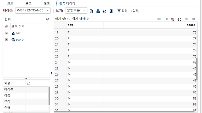
Task: Go to the first page of rows
Action: coord(159,19)
